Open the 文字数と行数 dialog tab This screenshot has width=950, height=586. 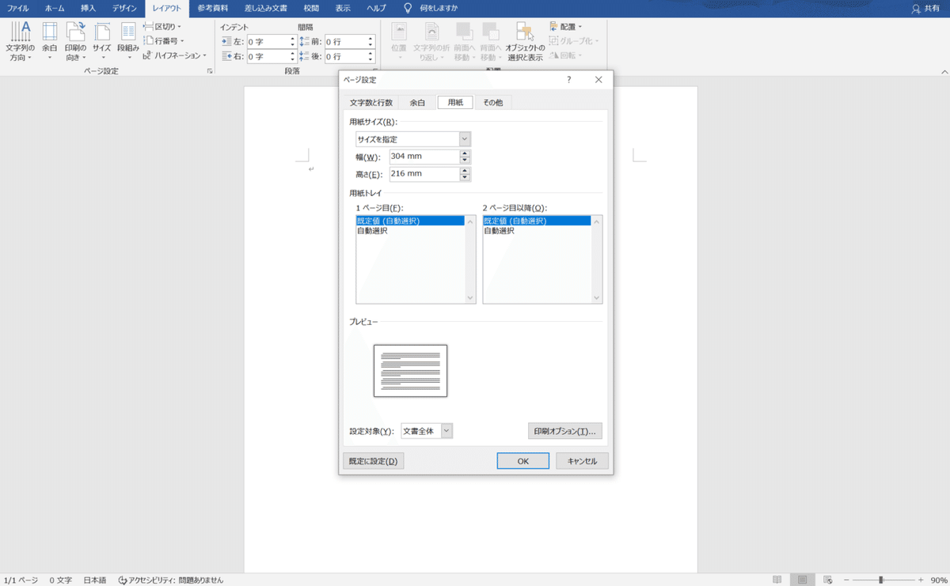coord(371,102)
